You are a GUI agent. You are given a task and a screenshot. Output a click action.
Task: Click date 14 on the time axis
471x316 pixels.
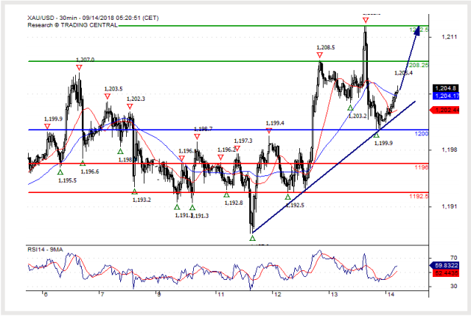coord(391,295)
